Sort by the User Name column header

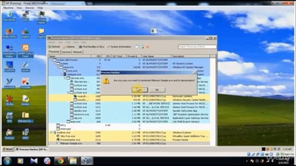tap(156, 56)
